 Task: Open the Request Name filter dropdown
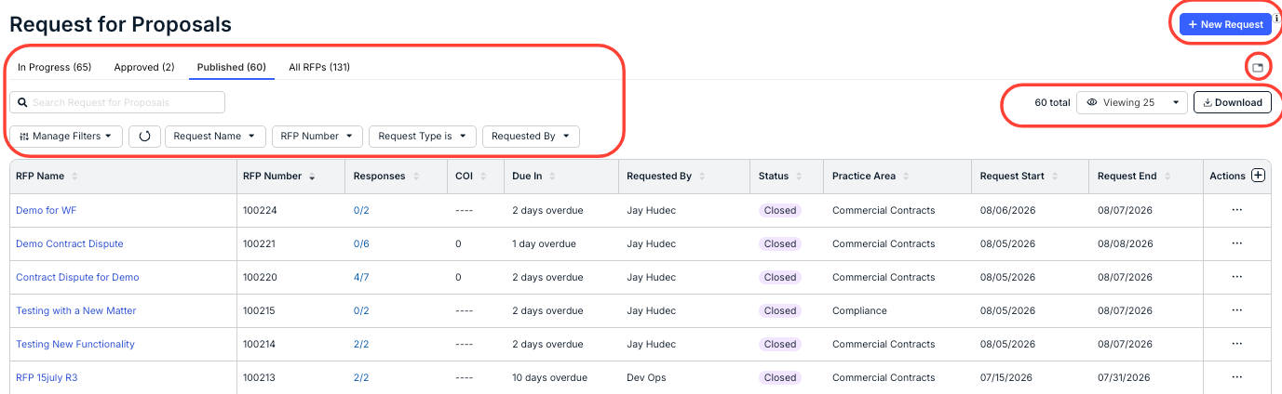[215, 136]
